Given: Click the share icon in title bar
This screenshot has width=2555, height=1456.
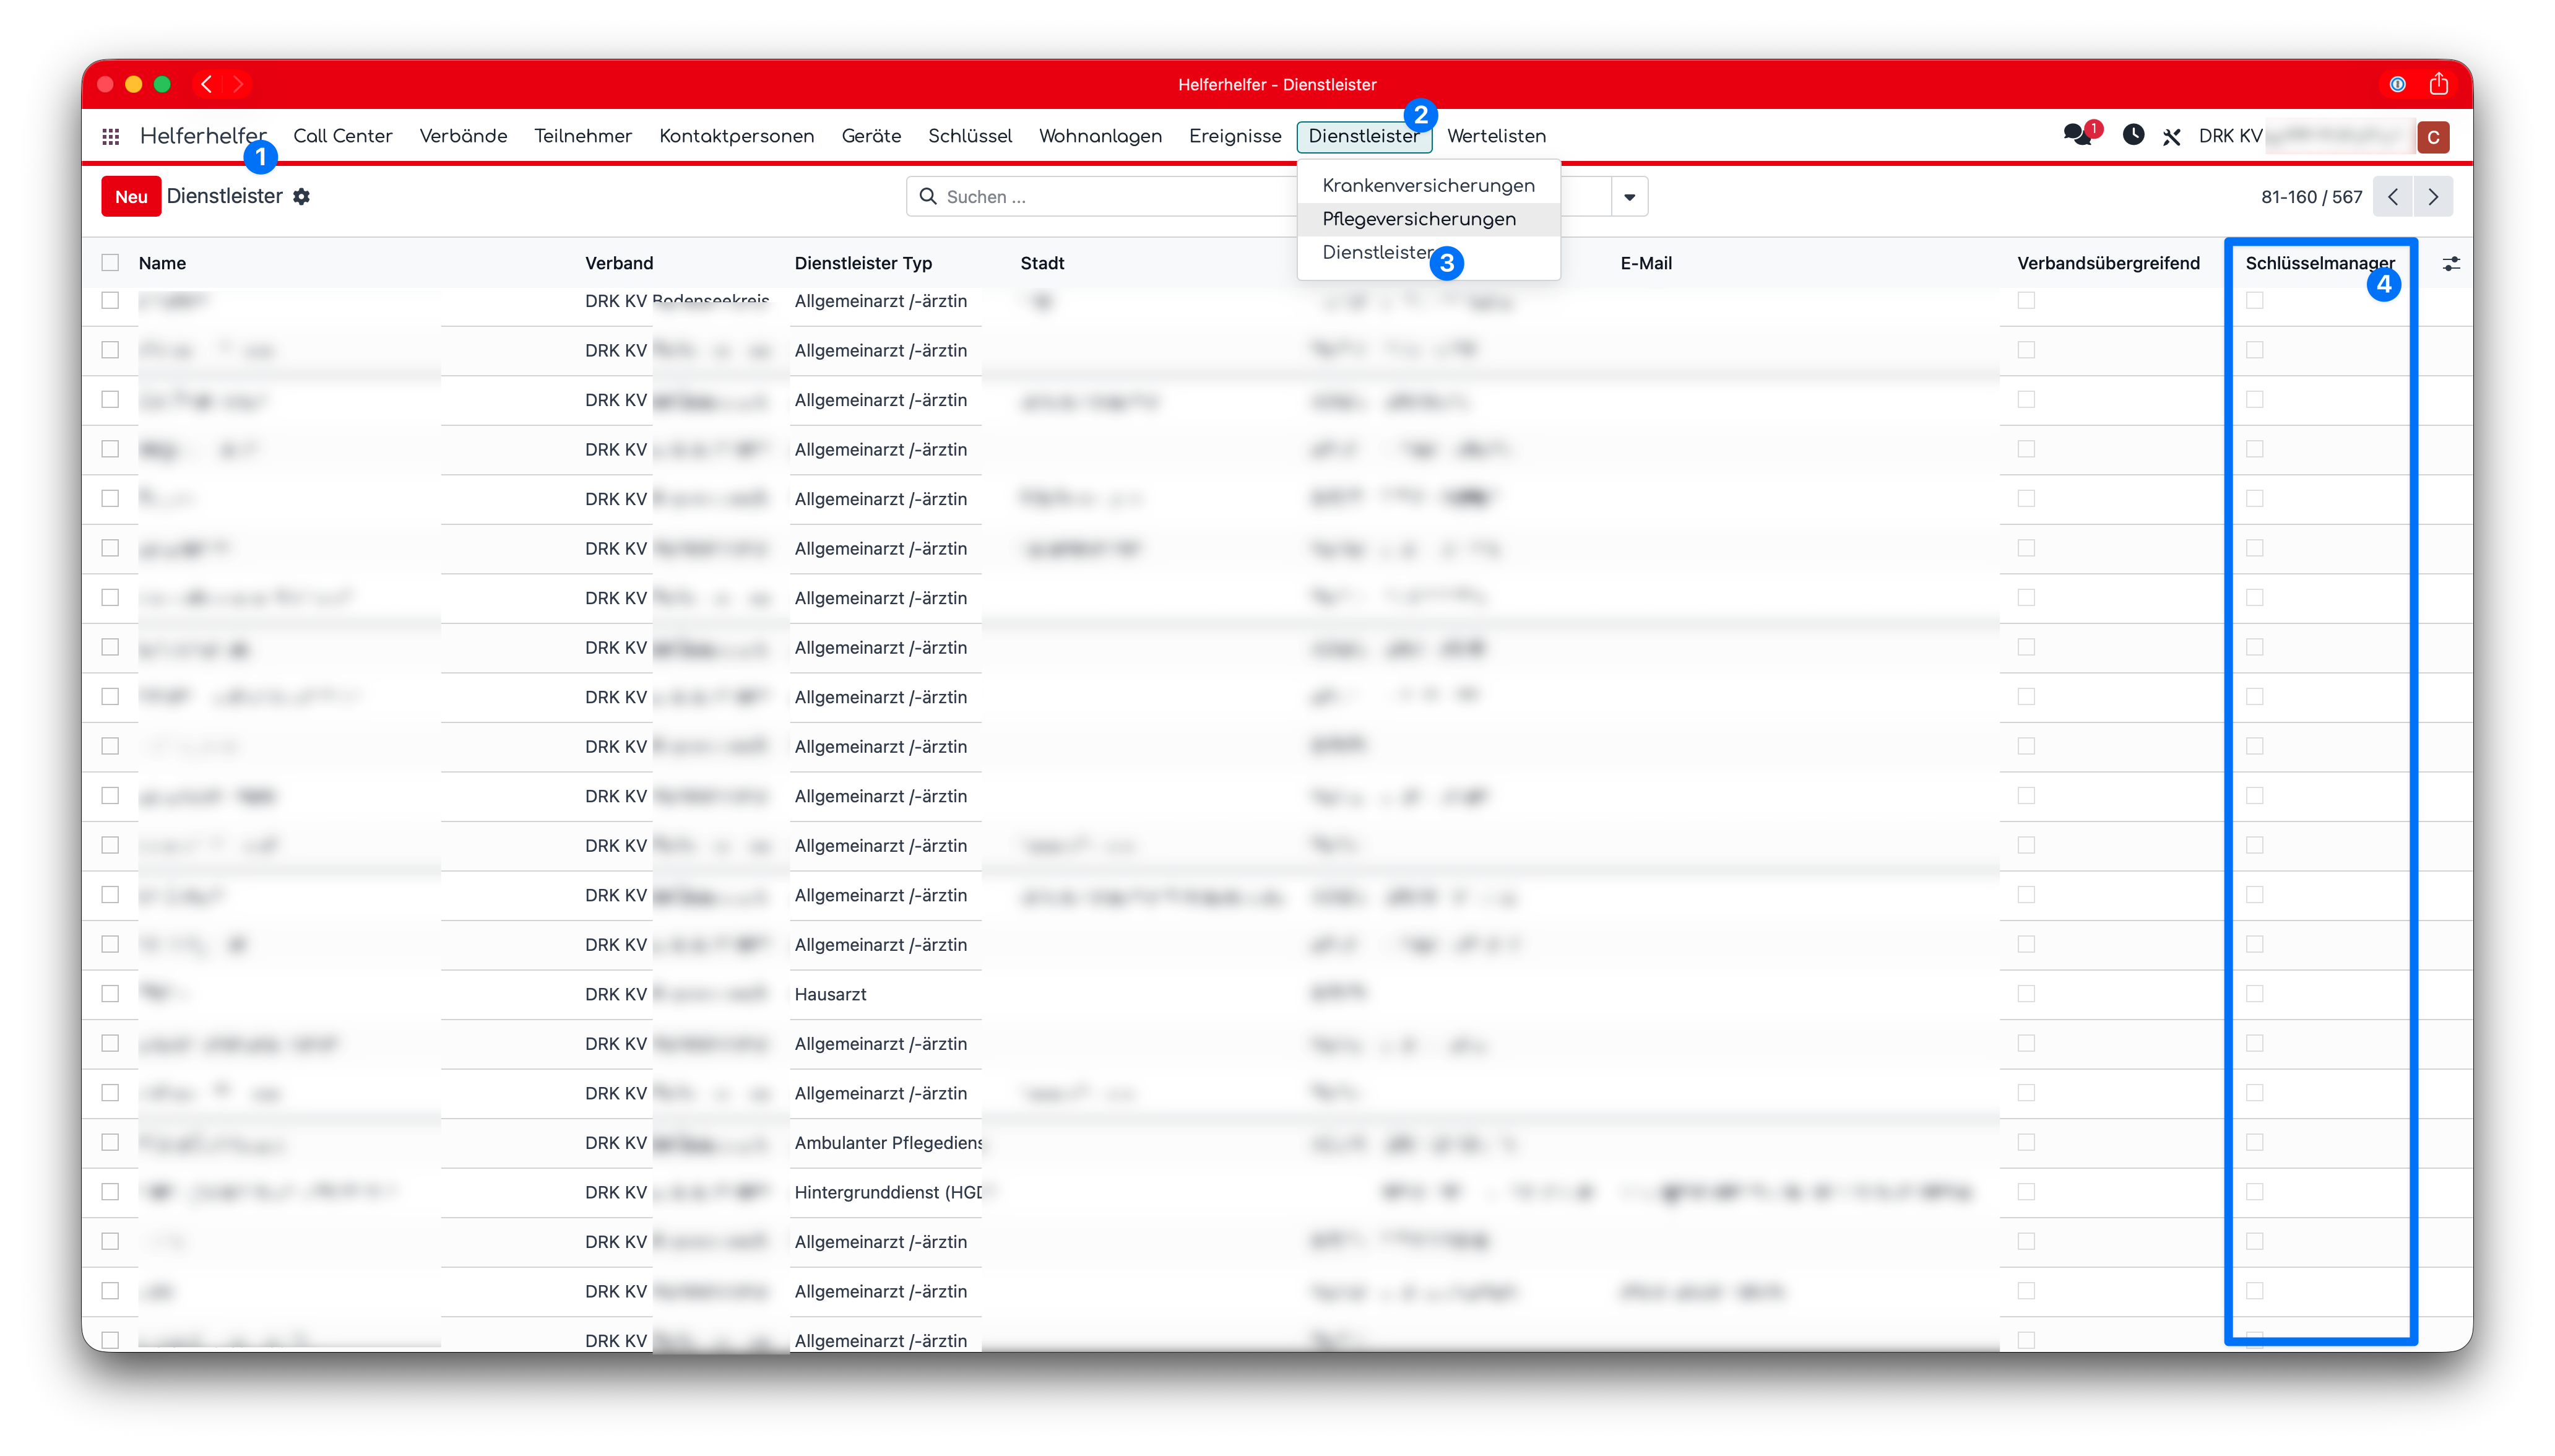Looking at the screenshot, I should point(2439,84).
